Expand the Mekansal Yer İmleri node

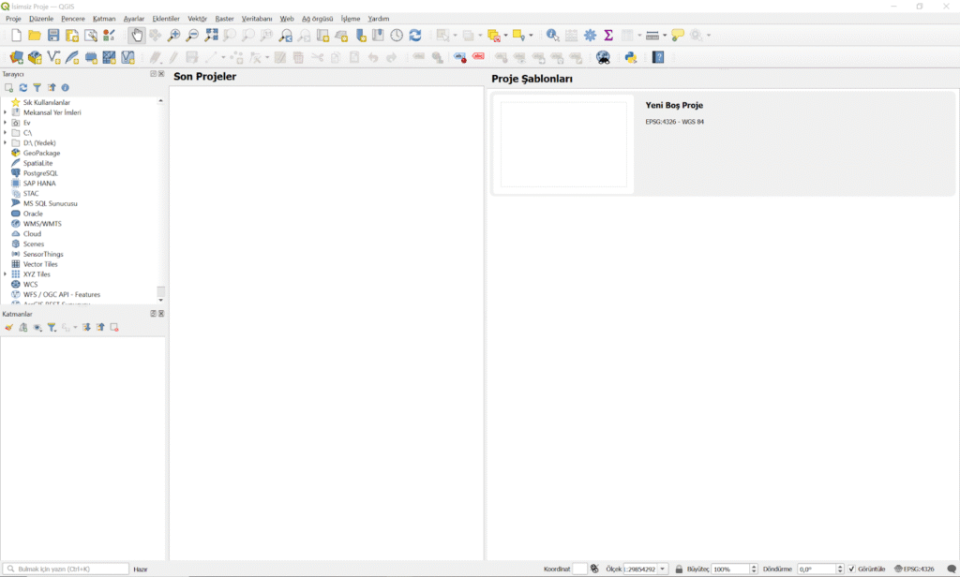click(x=6, y=112)
